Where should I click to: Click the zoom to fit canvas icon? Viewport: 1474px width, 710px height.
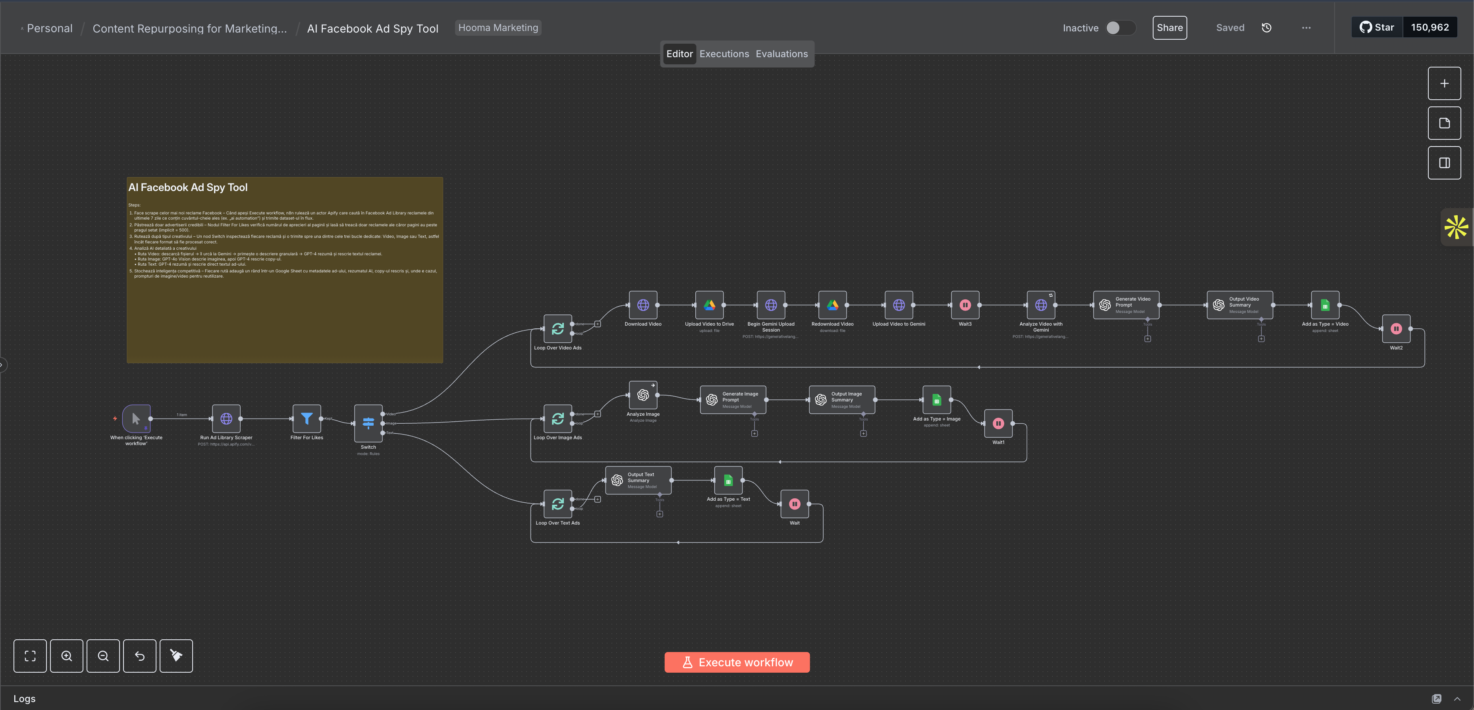30,656
